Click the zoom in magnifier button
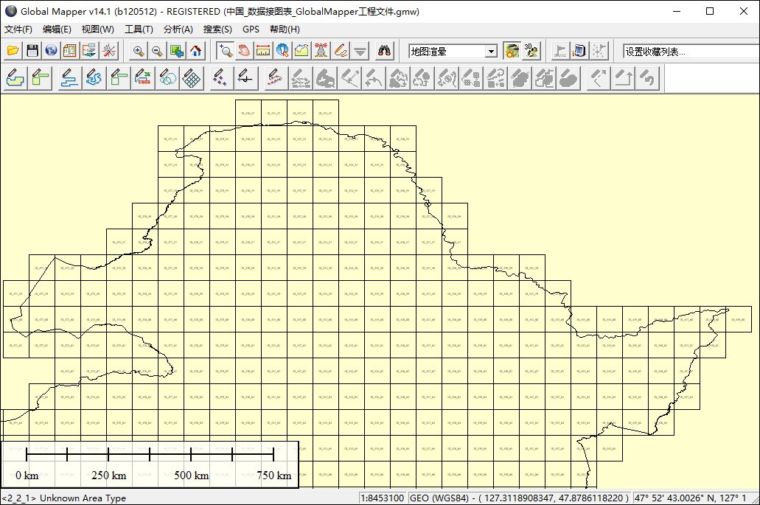The width and height of the screenshot is (760, 505). [x=138, y=51]
